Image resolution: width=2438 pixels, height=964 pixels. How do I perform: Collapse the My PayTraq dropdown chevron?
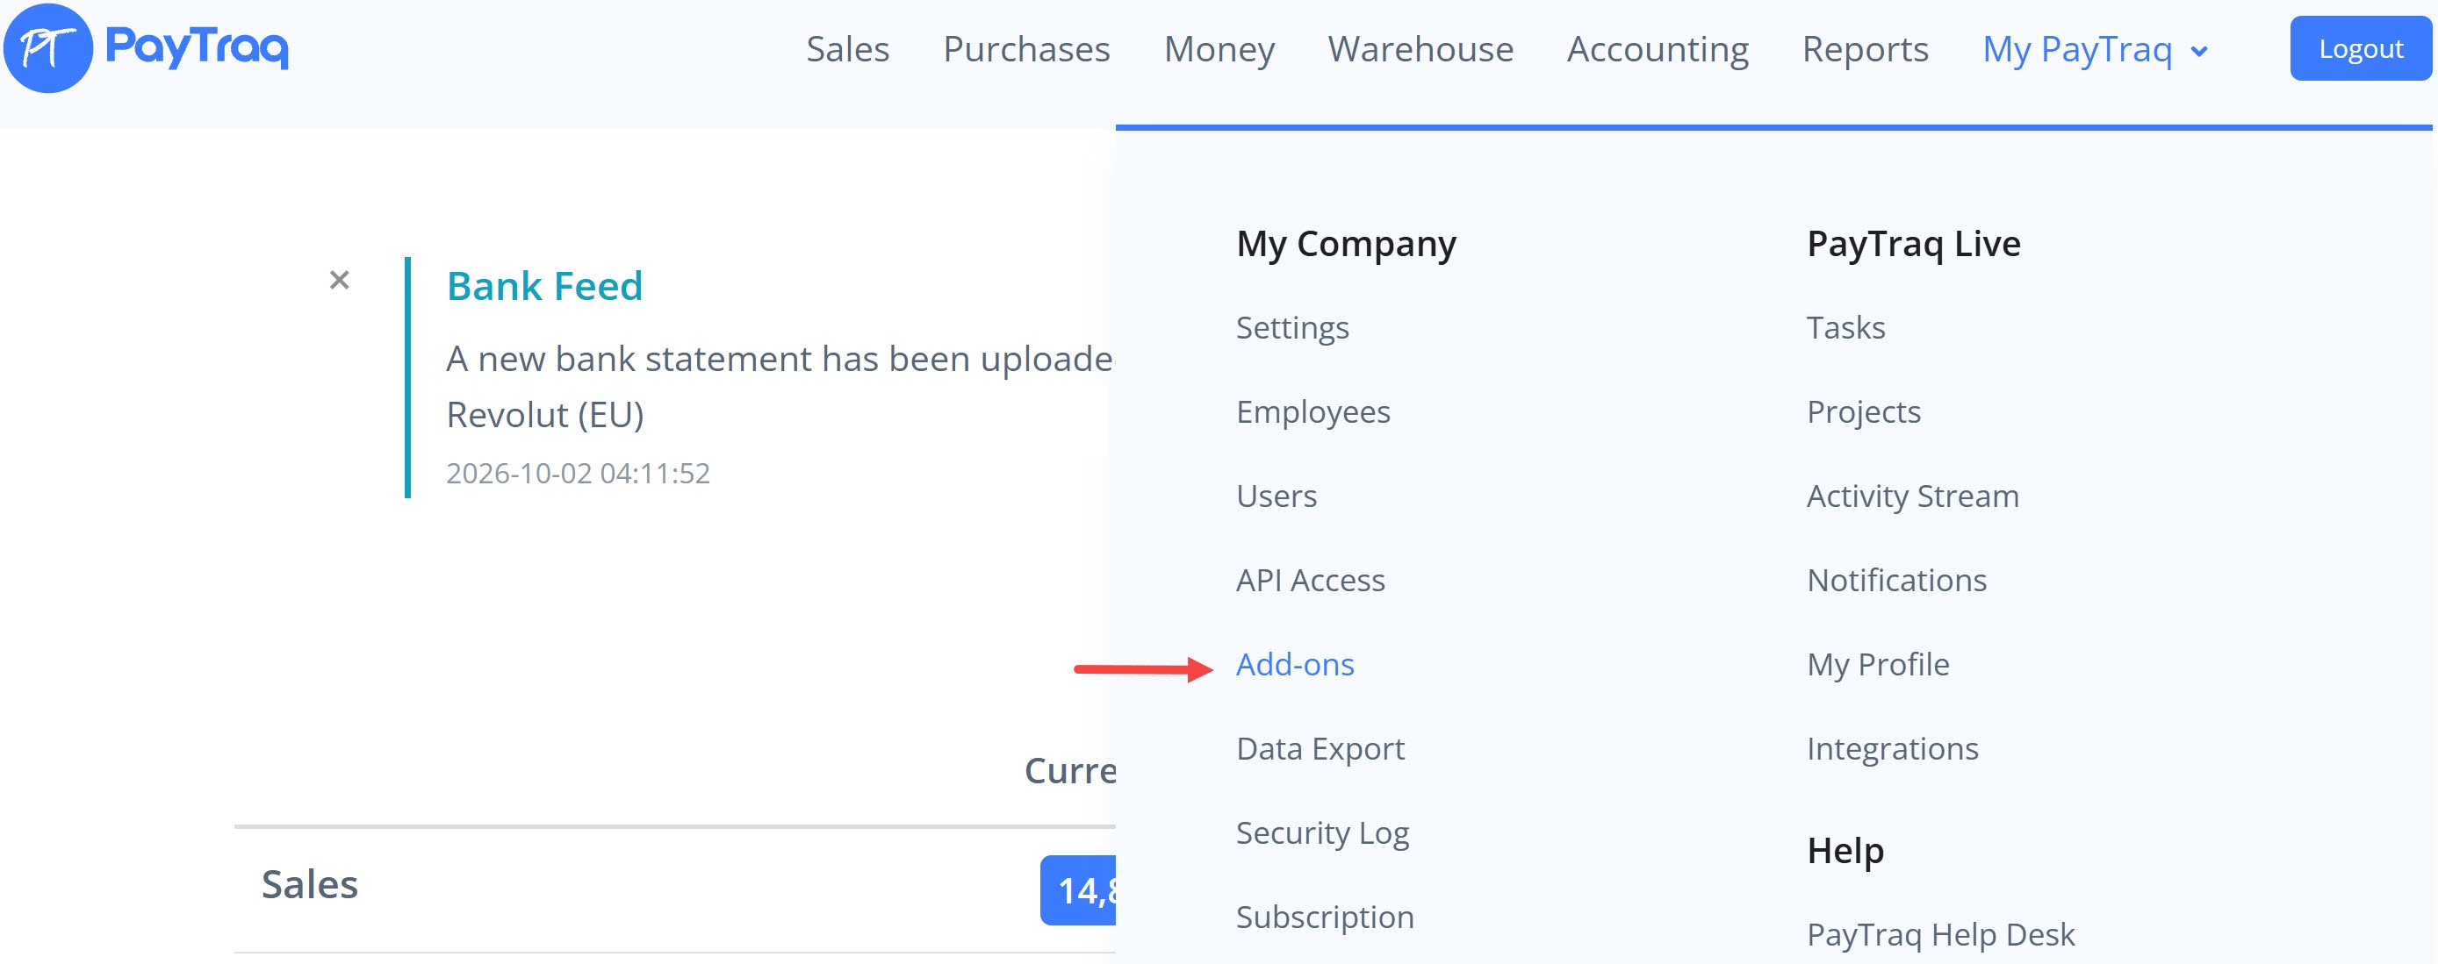click(2199, 51)
